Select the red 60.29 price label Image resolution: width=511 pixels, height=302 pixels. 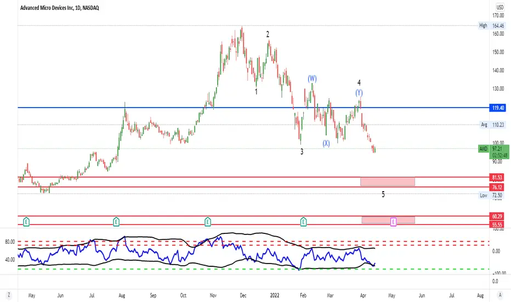pyautogui.click(x=497, y=216)
